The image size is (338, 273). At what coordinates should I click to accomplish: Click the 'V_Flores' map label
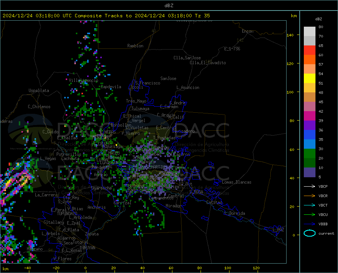(62, 259)
